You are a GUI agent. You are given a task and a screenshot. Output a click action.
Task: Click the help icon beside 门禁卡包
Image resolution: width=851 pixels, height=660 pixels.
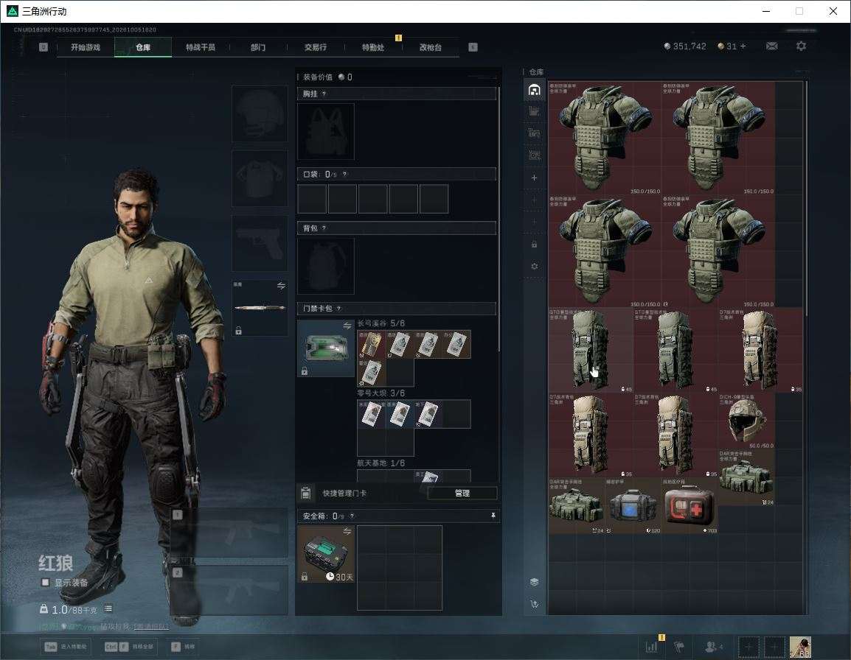pos(338,309)
